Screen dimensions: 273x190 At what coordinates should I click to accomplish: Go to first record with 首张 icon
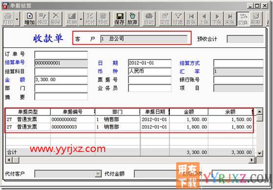[x=191, y=19]
